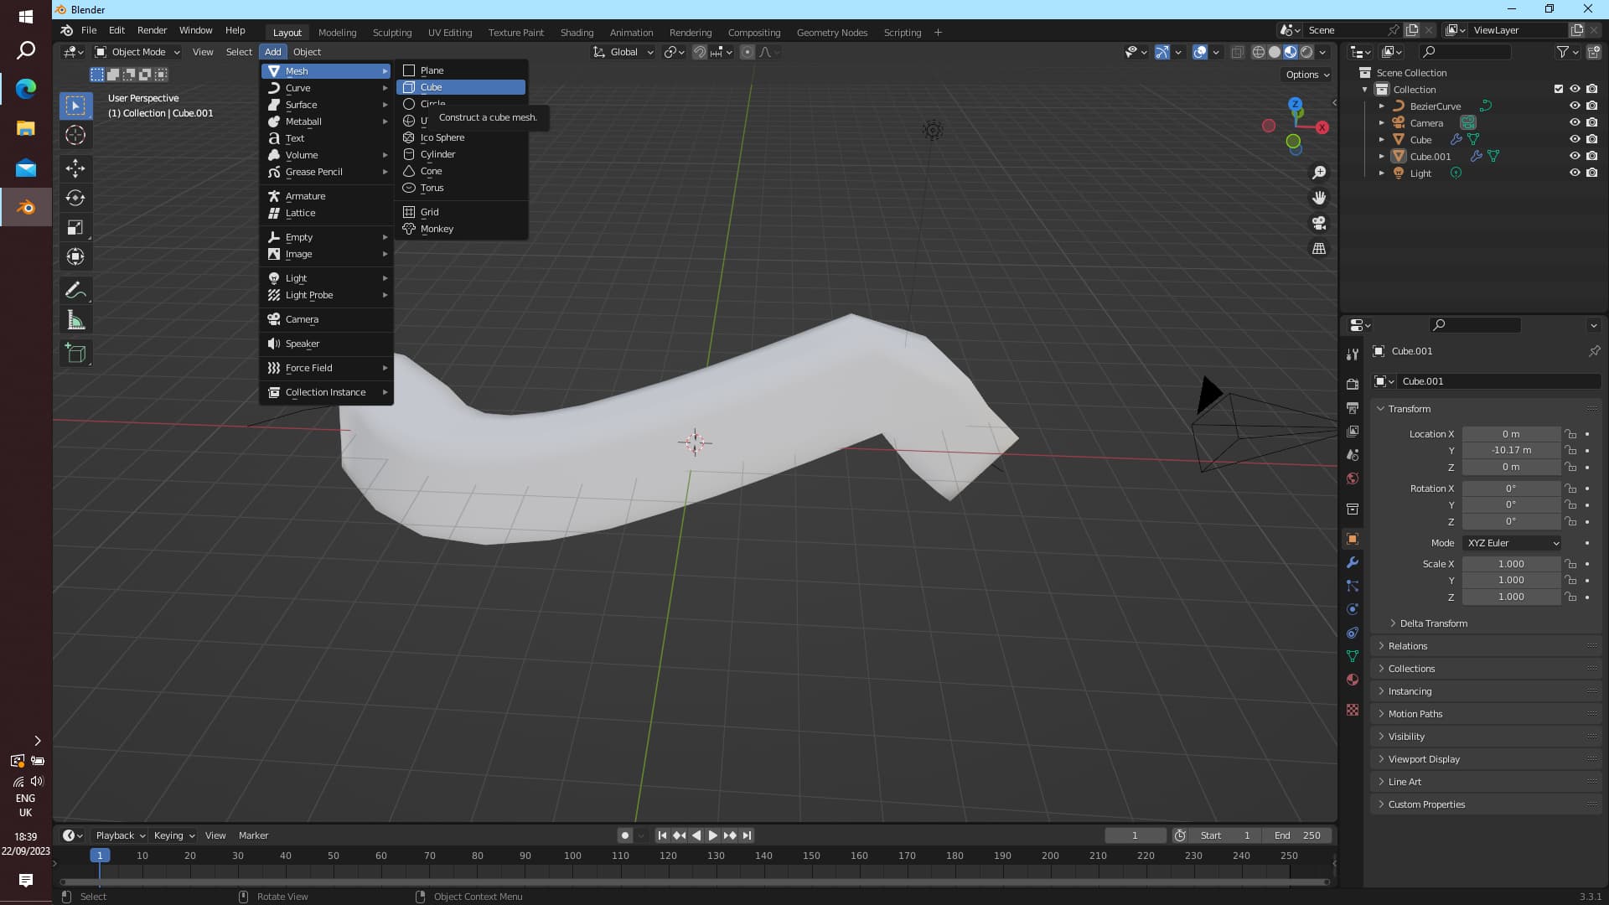
Task: Open the Physics properties tab
Action: pyautogui.click(x=1352, y=609)
